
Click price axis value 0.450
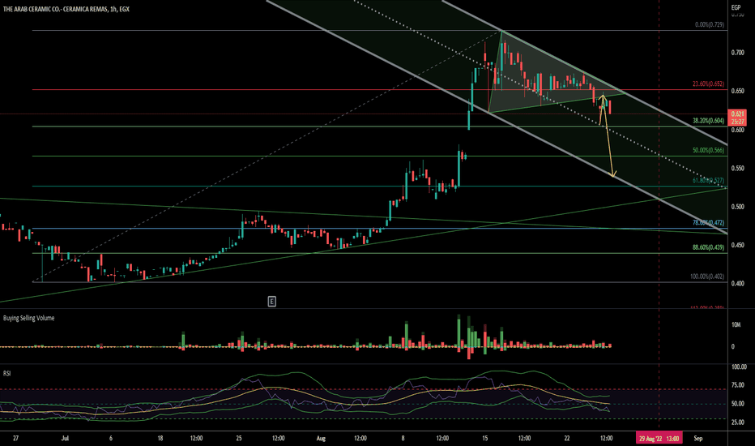tap(738, 245)
